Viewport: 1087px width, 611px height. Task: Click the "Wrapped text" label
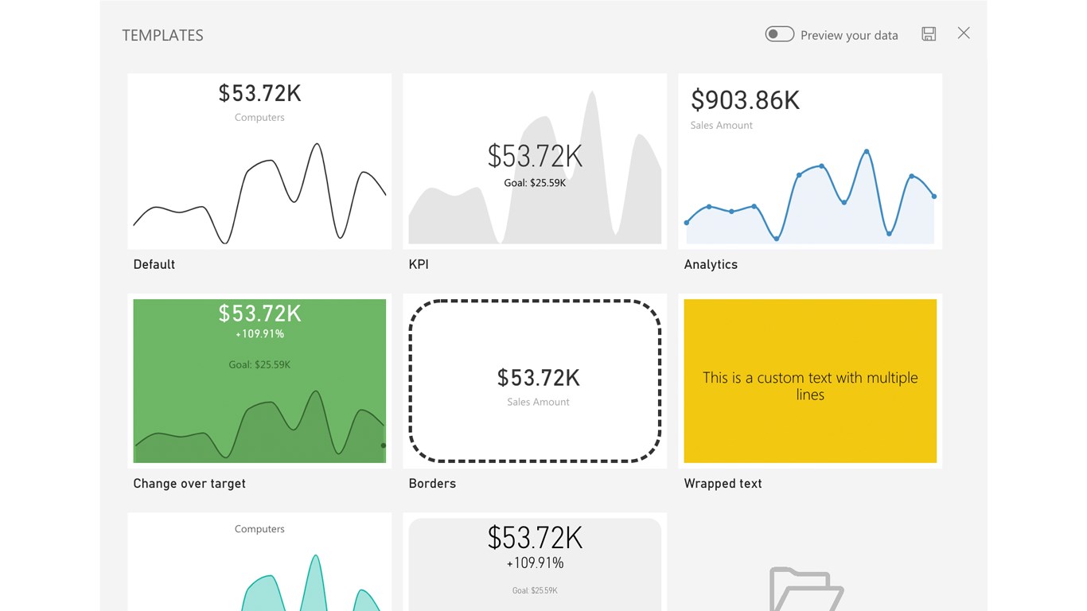[x=723, y=484]
